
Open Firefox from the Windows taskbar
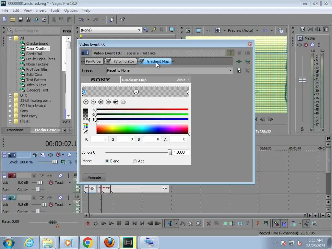tap(109, 243)
